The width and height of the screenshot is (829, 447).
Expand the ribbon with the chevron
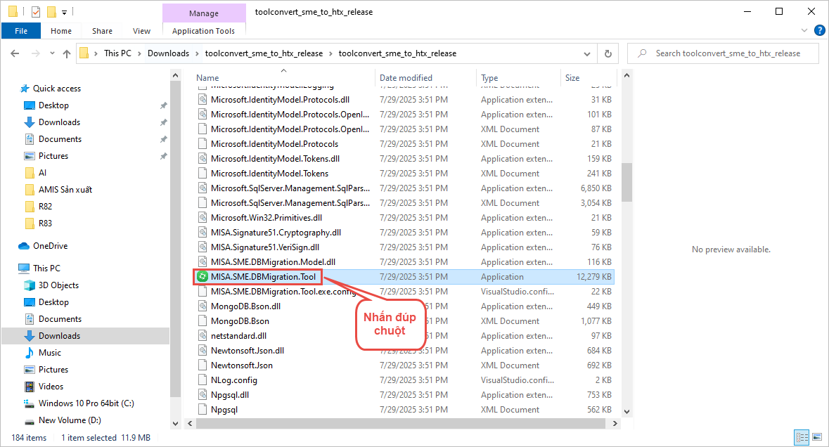[x=804, y=31]
